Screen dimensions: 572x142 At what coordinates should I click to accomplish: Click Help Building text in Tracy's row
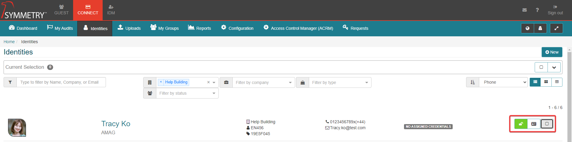pyautogui.click(x=263, y=122)
